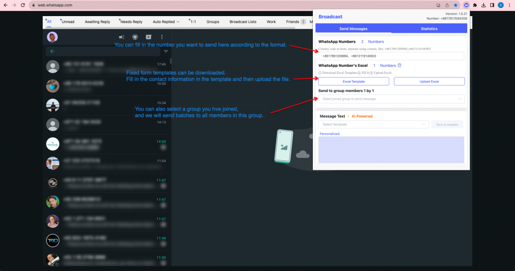Viewport: 515px width, 271px height.
Task: Open the WhatsApp three-dot menu
Action: tap(162, 37)
